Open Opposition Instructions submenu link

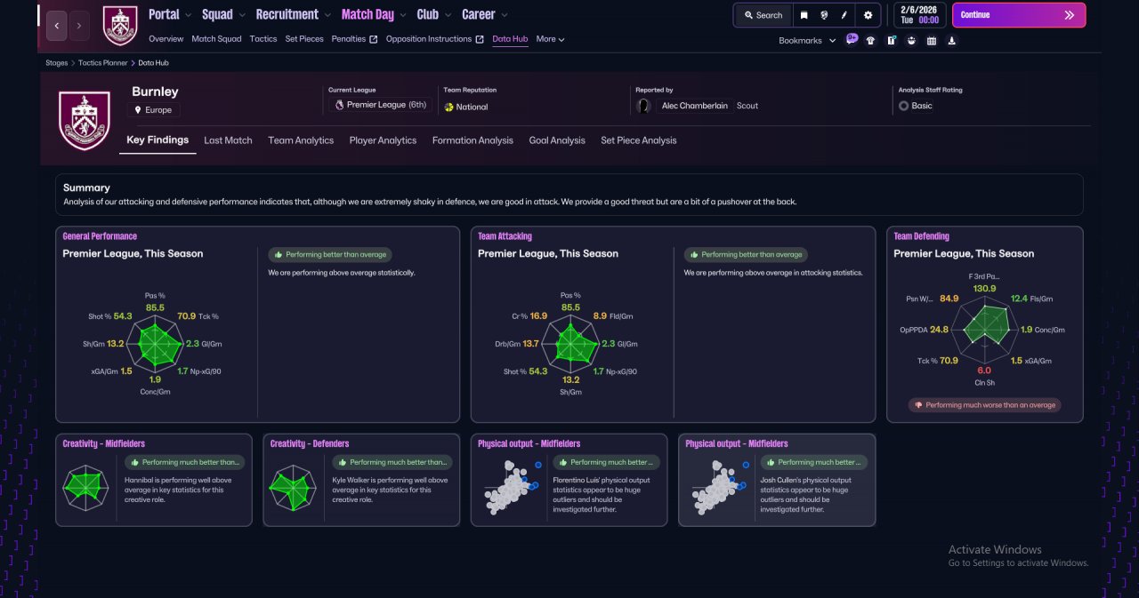click(435, 39)
